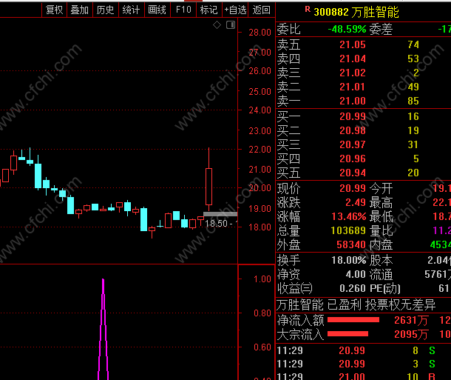
Task: Add stock via +自选 button
Action: 235,10
